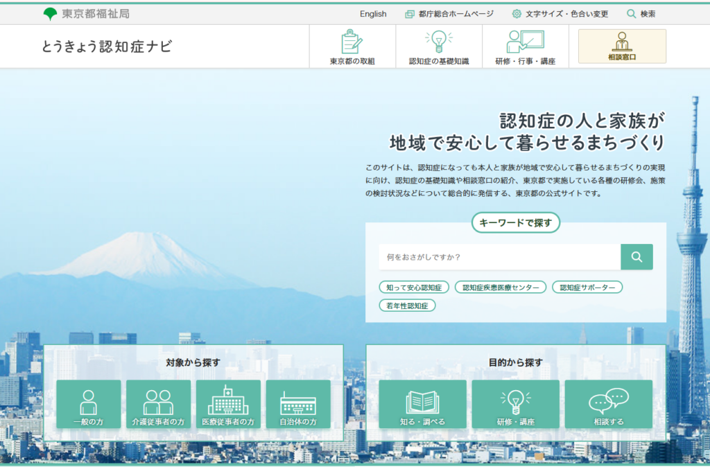Open 相談する speech bubbles tile
This screenshot has width=710, height=467.
pyautogui.click(x=608, y=404)
